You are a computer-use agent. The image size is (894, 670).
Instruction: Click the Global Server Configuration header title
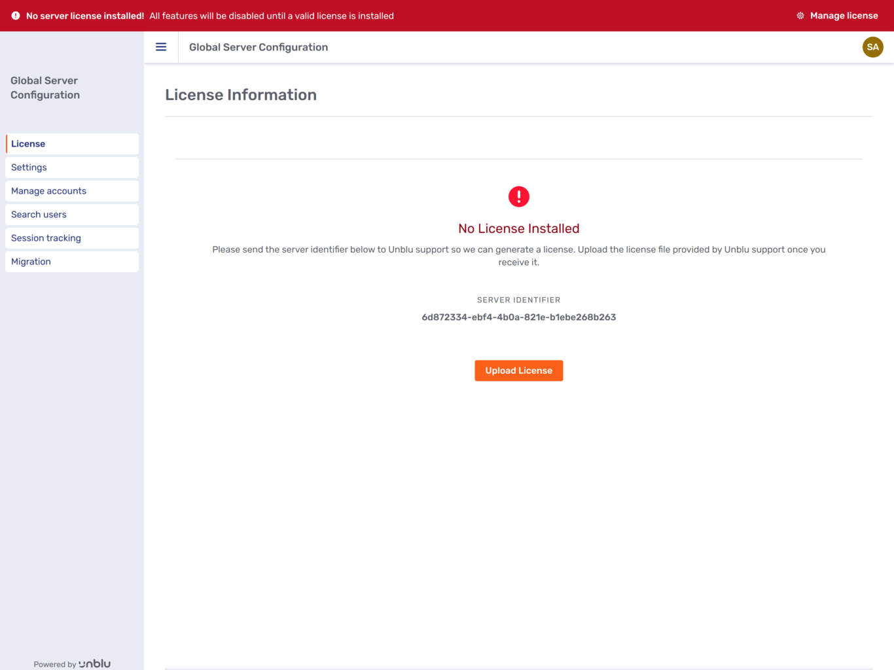[x=259, y=46]
